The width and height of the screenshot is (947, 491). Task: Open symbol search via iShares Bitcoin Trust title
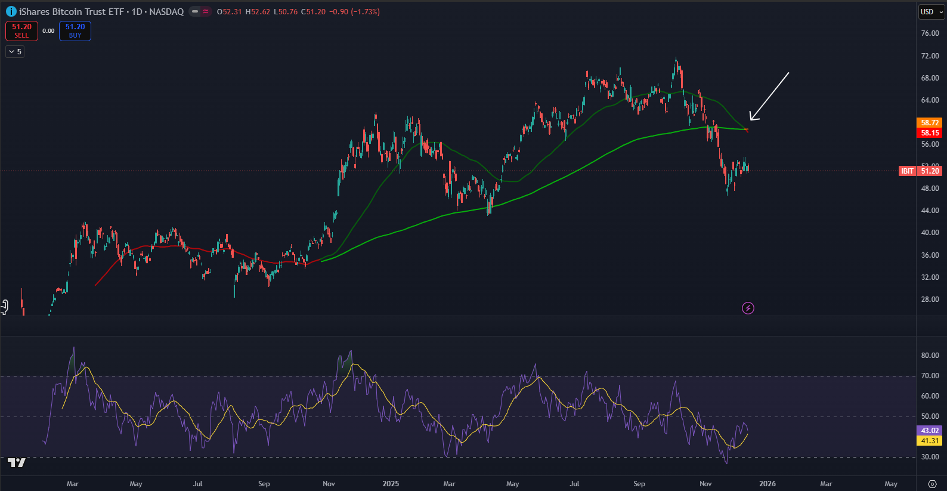click(x=72, y=12)
